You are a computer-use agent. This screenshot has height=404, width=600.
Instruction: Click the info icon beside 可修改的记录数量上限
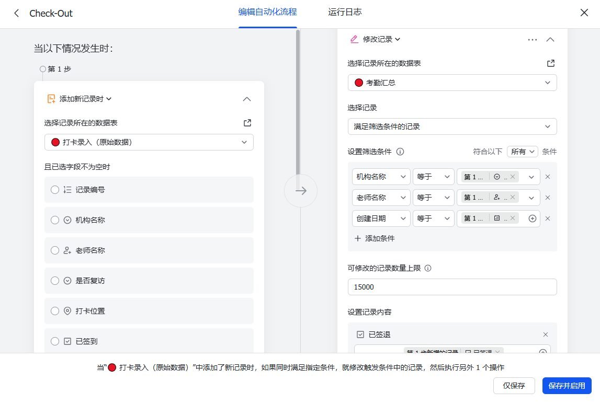click(428, 268)
